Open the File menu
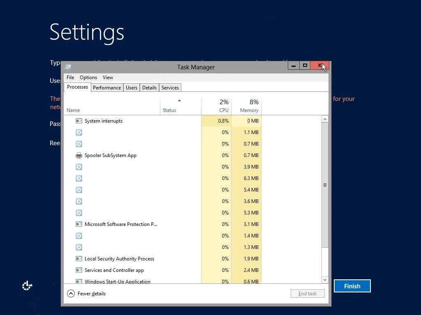The width and height of the screenshot is (421, 315). point(70,78)
